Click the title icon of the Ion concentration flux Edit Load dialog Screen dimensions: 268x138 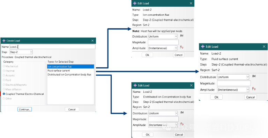click(x=135, y=3)
